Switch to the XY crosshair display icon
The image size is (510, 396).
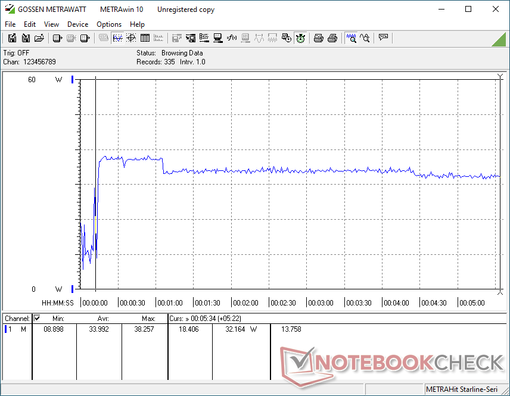coord(131,38)
